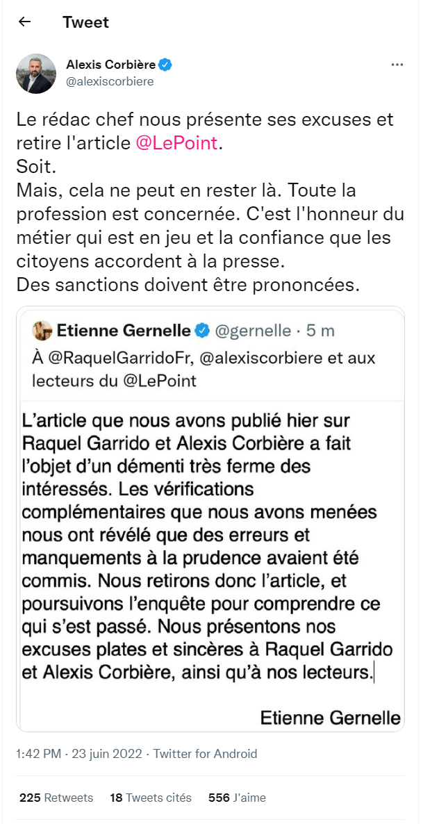Screen dimensions: 439x824
Task: Click the blue verified badge beside Alexis Corbière
Action: [x=166, y=65]
